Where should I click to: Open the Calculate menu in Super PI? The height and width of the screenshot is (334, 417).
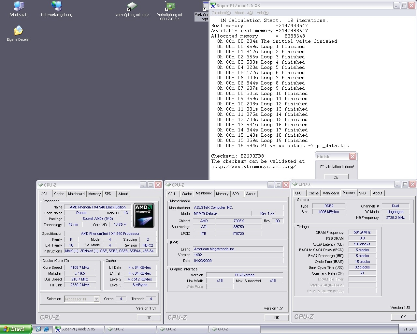tap(221, 13)
